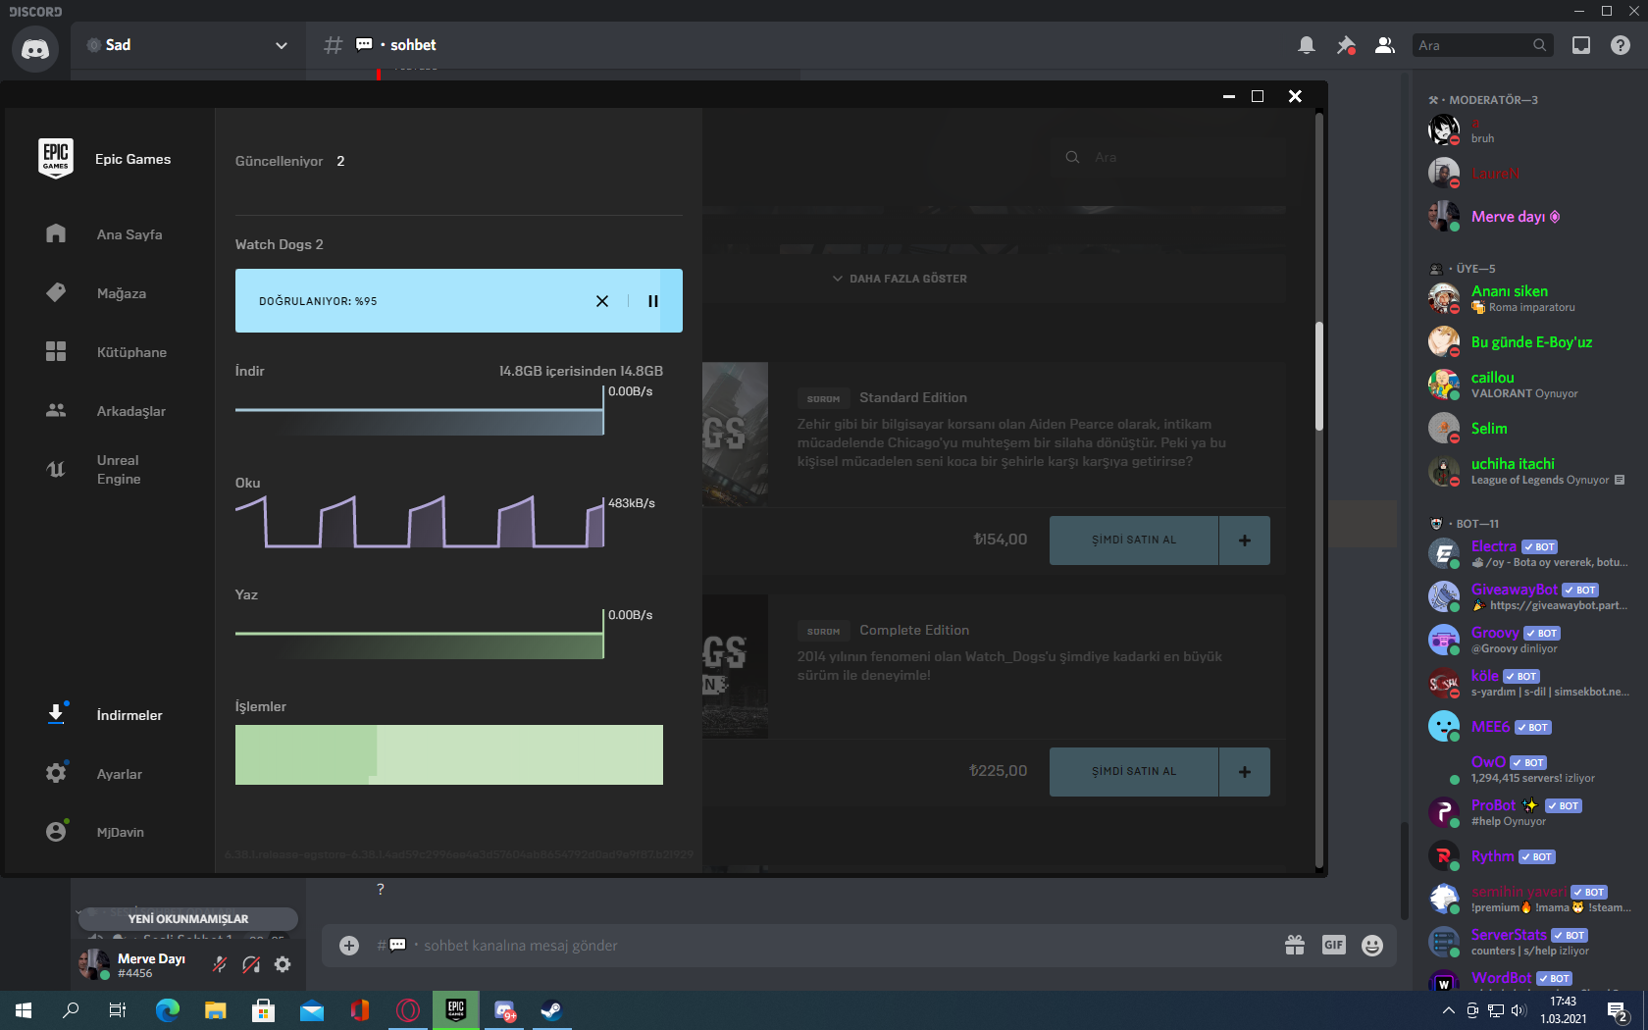
Task: Attach a file with plus button
Action: coord(349,946)
